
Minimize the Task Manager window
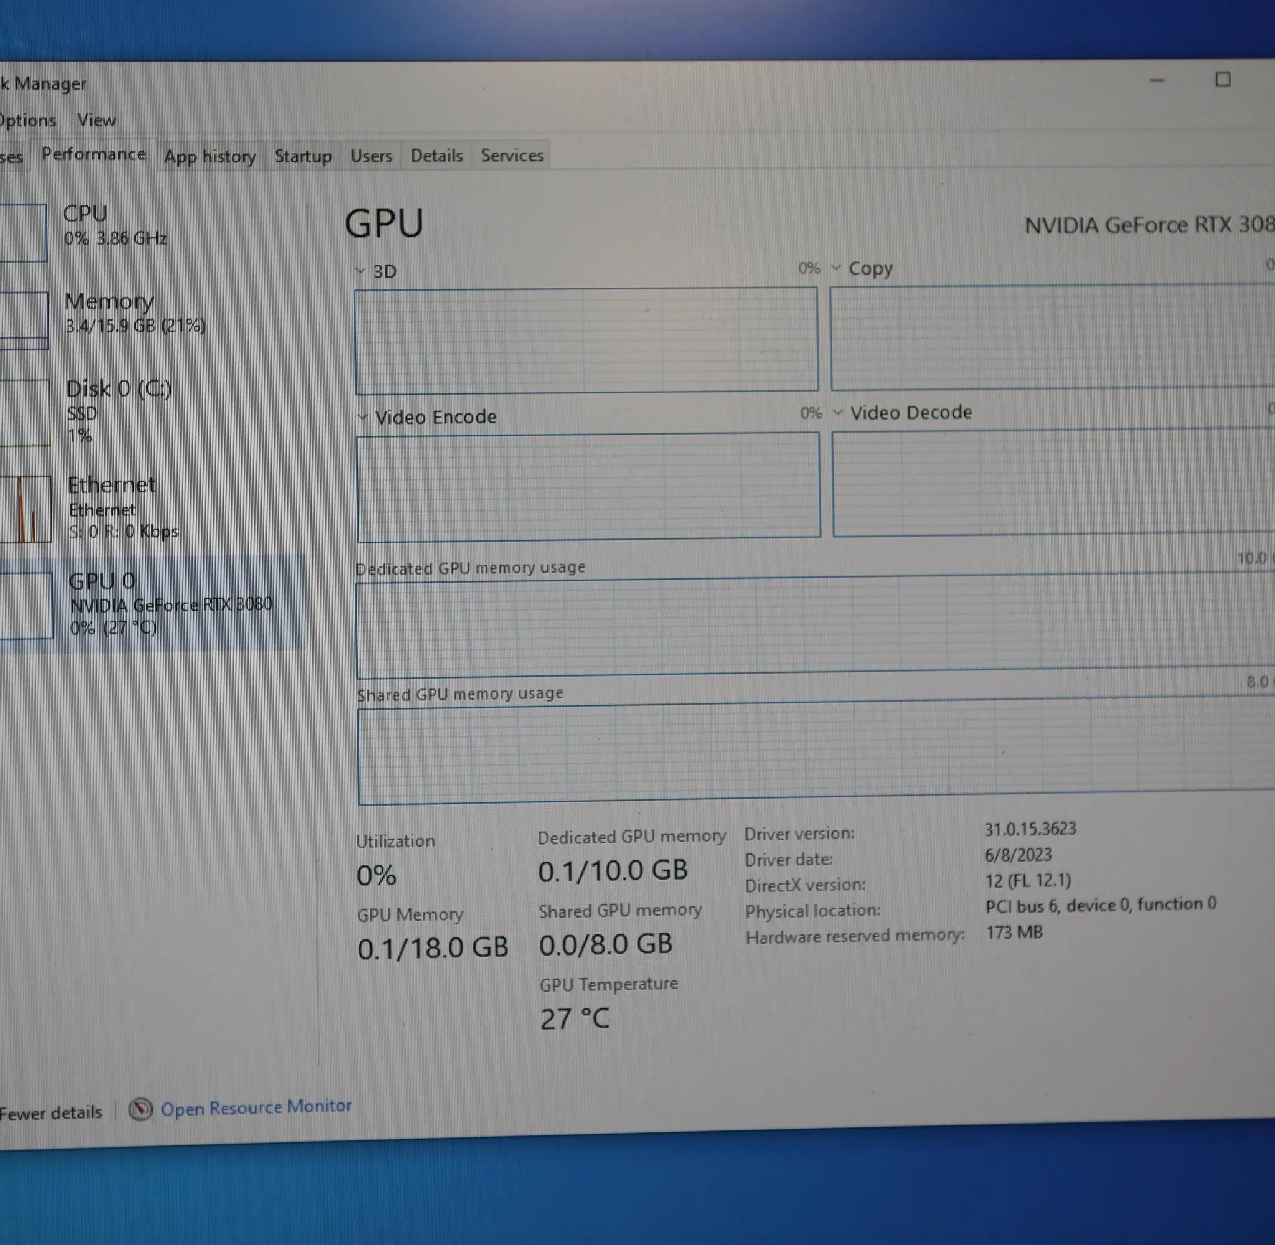1157,80
